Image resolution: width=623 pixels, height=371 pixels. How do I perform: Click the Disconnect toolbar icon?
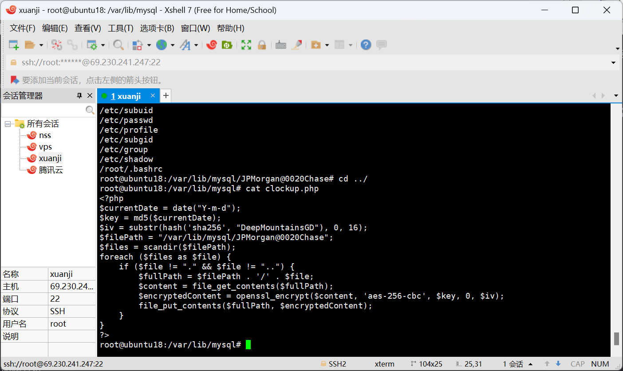coord(57,45)
